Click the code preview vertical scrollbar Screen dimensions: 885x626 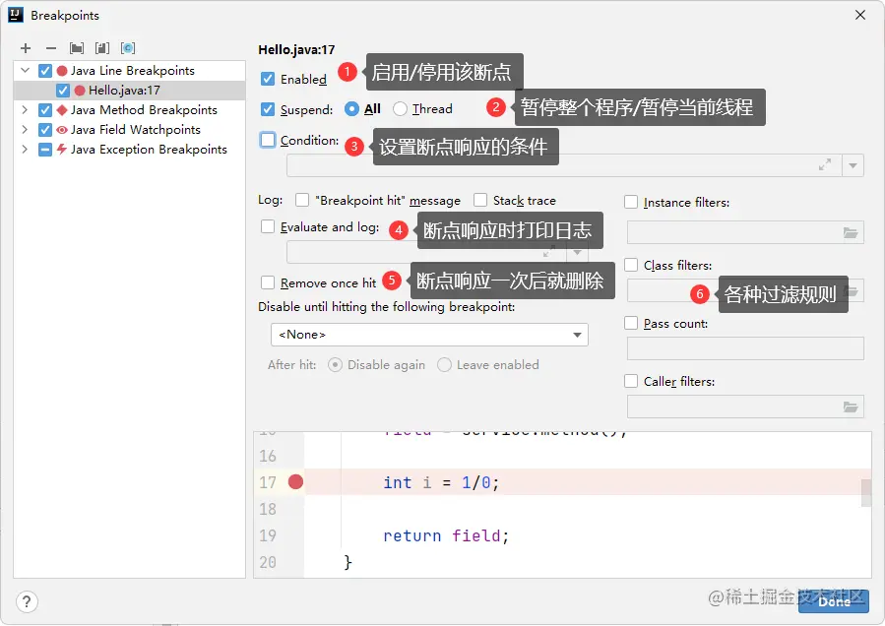tap(866, 493)
